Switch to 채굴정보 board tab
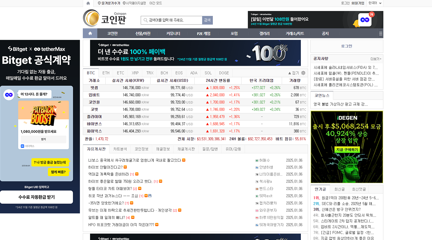432x240 pixels. tap(163, 149)
